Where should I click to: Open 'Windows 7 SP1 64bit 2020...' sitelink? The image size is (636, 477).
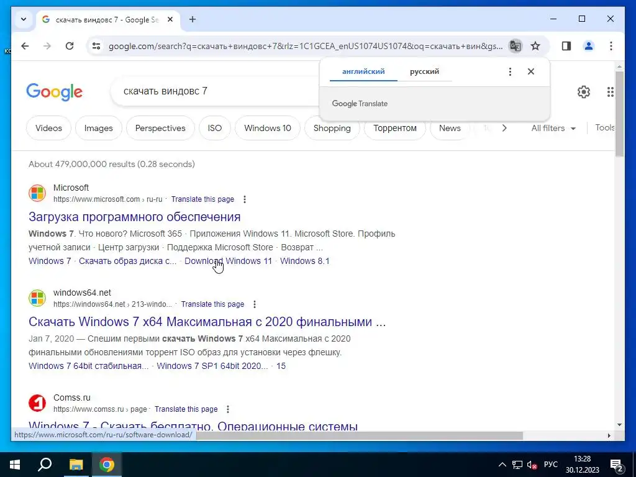point(212,366)
